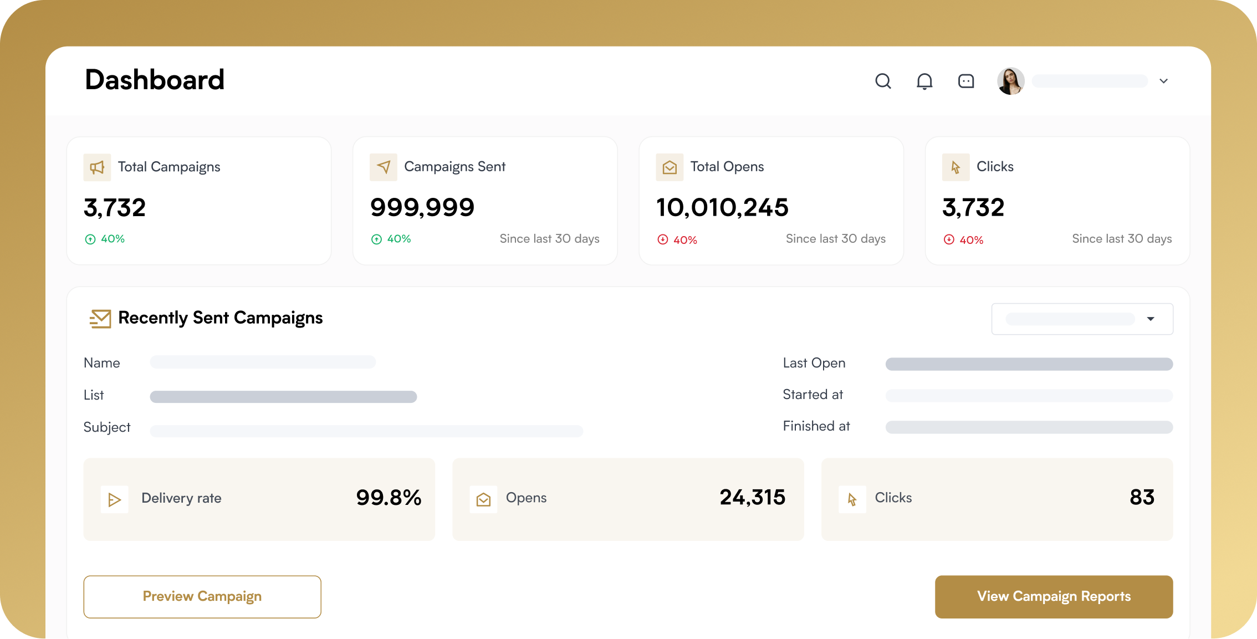This screenshot has width=1257, height=639.
Task: Click the top Clicks cursor icon
Action: (x=955, y=167)
